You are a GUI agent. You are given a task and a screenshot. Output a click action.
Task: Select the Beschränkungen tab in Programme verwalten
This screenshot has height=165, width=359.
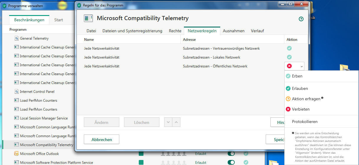coord(29,20)
